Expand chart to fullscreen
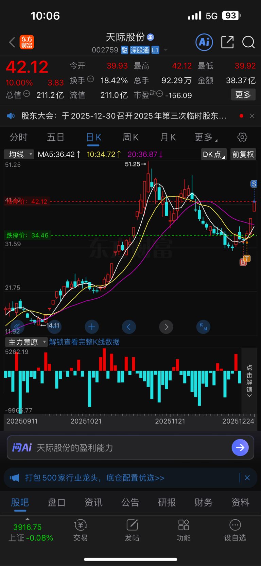Image resolution: width=261 pixels, height=566 pixels. click(203, 327)
